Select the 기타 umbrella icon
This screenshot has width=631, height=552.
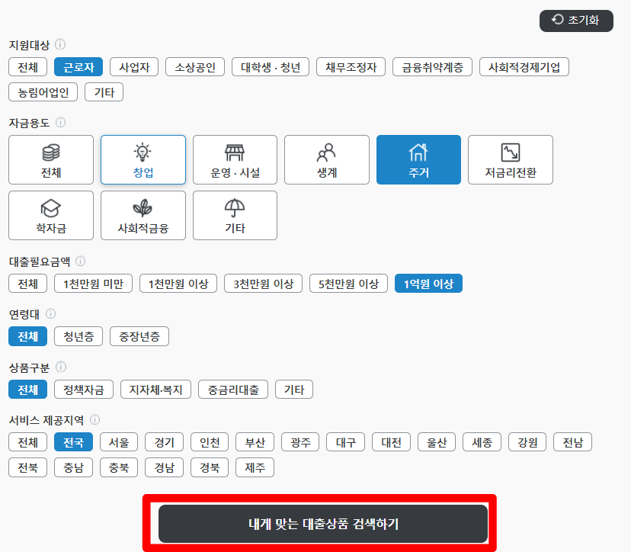point(235,207)
